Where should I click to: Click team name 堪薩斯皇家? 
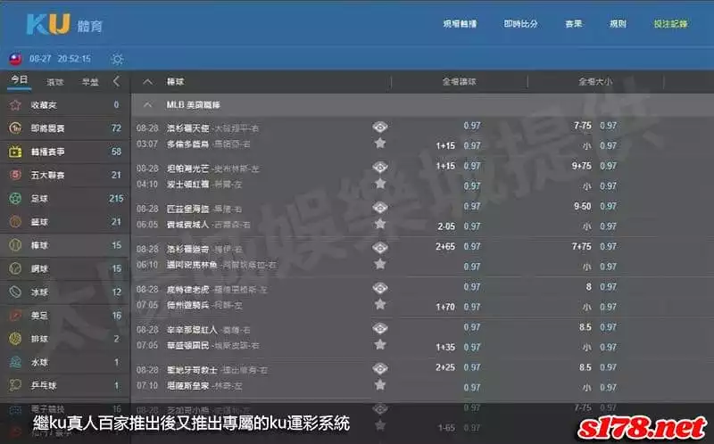187,386
